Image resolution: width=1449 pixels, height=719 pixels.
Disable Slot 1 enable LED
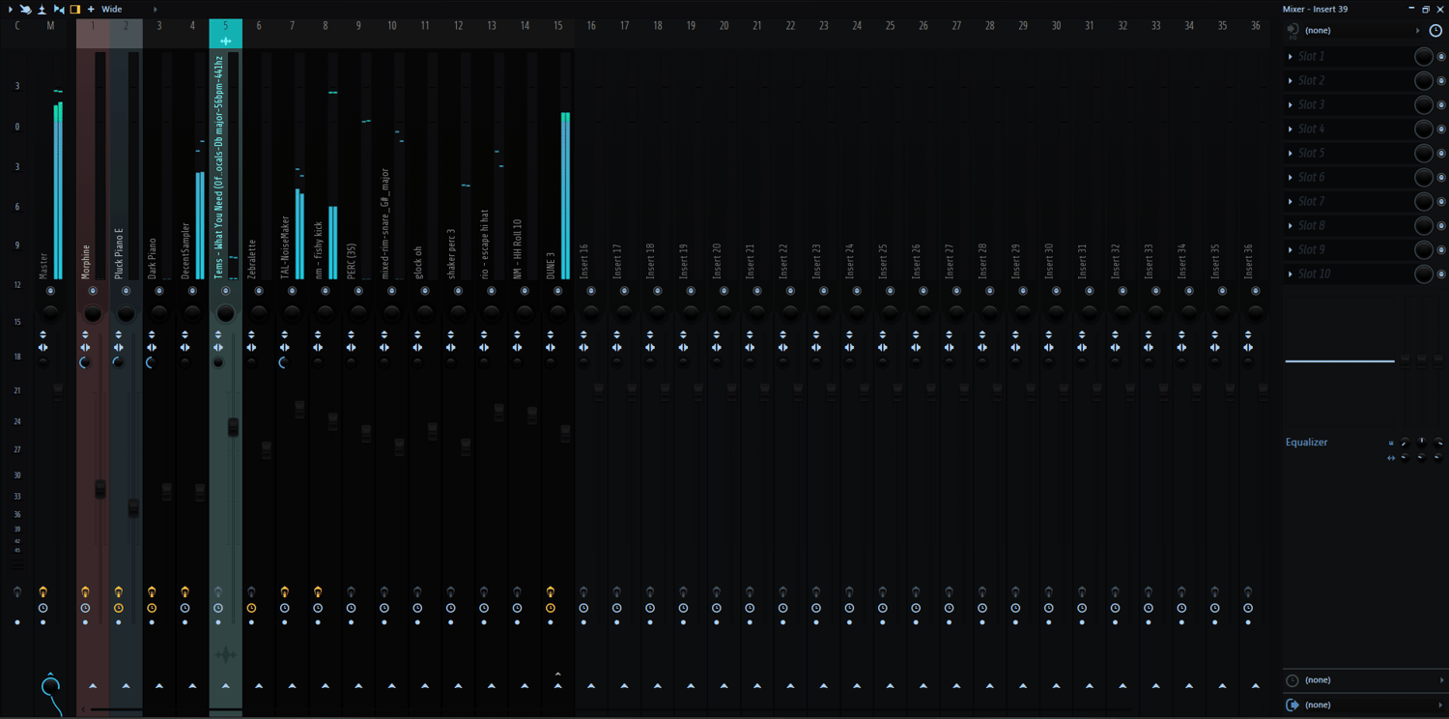[x=1441, y=57]
